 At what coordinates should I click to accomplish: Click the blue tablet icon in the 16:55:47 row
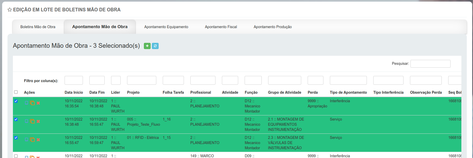click(26, 140)
